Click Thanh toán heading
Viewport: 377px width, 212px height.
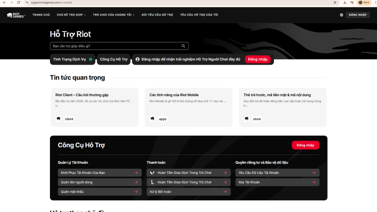pyautogui.click(x=156, y=163)
